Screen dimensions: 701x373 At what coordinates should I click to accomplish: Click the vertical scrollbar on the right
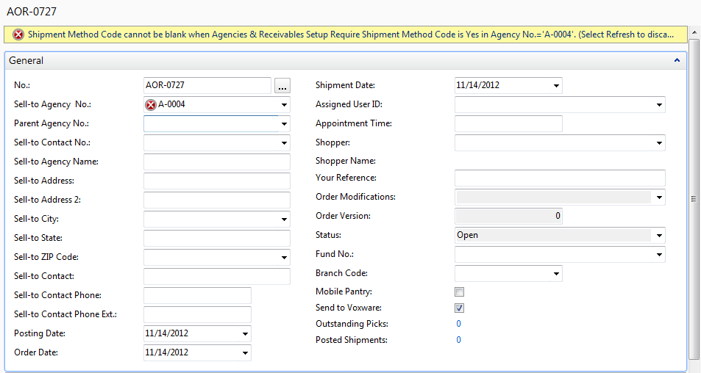click(x=694, y=198)
